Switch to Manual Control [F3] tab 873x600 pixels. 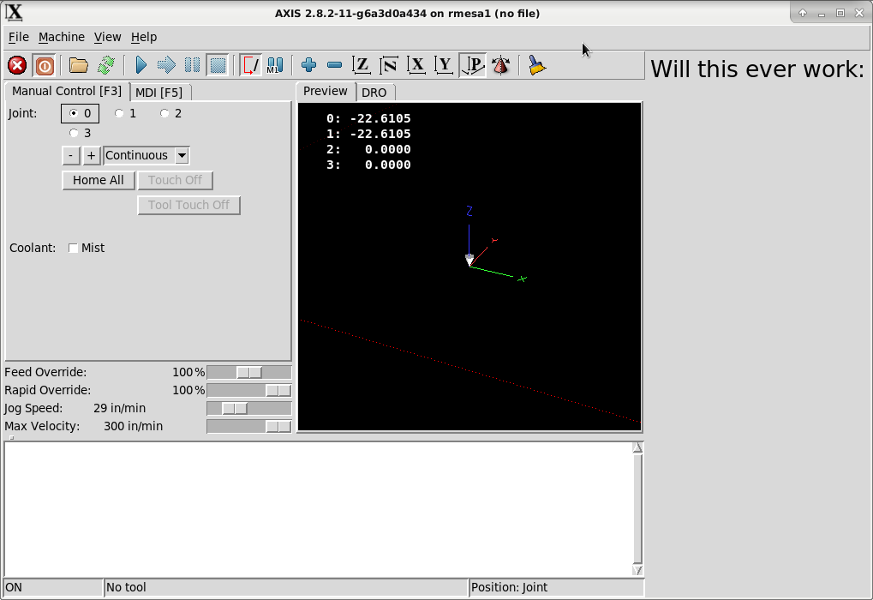click(x=67, y=92)
